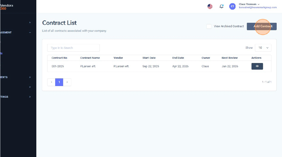The image size is (282, 157).
Task: Go to next page arrow in pagination
Action: pos(67,82)
